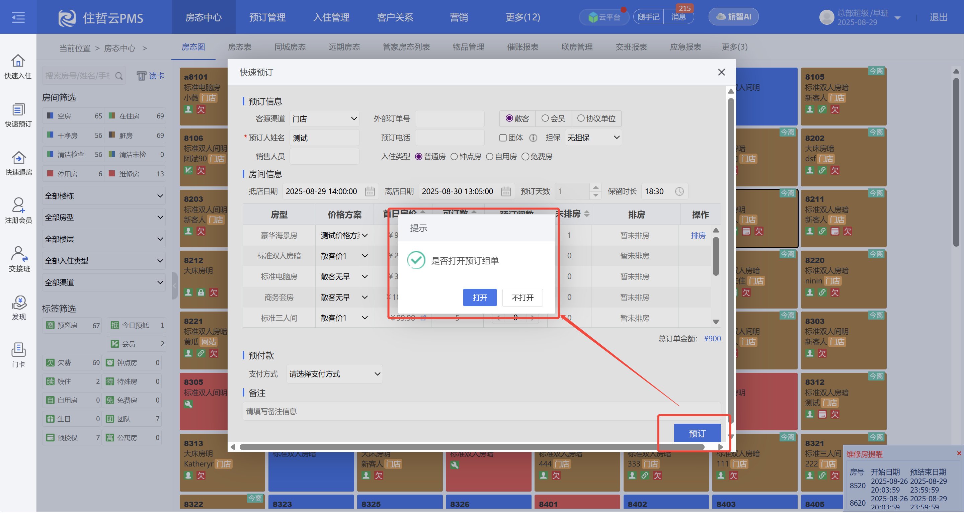Viewport: 964px width, 513px height.
Task: Select the 会员 radio option
Action: coord(545,118)
